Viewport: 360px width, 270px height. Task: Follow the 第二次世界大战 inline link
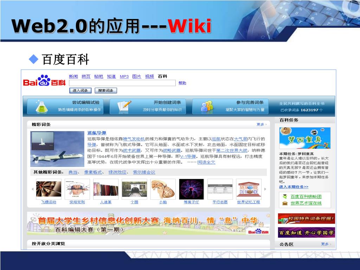click(232, 150)
